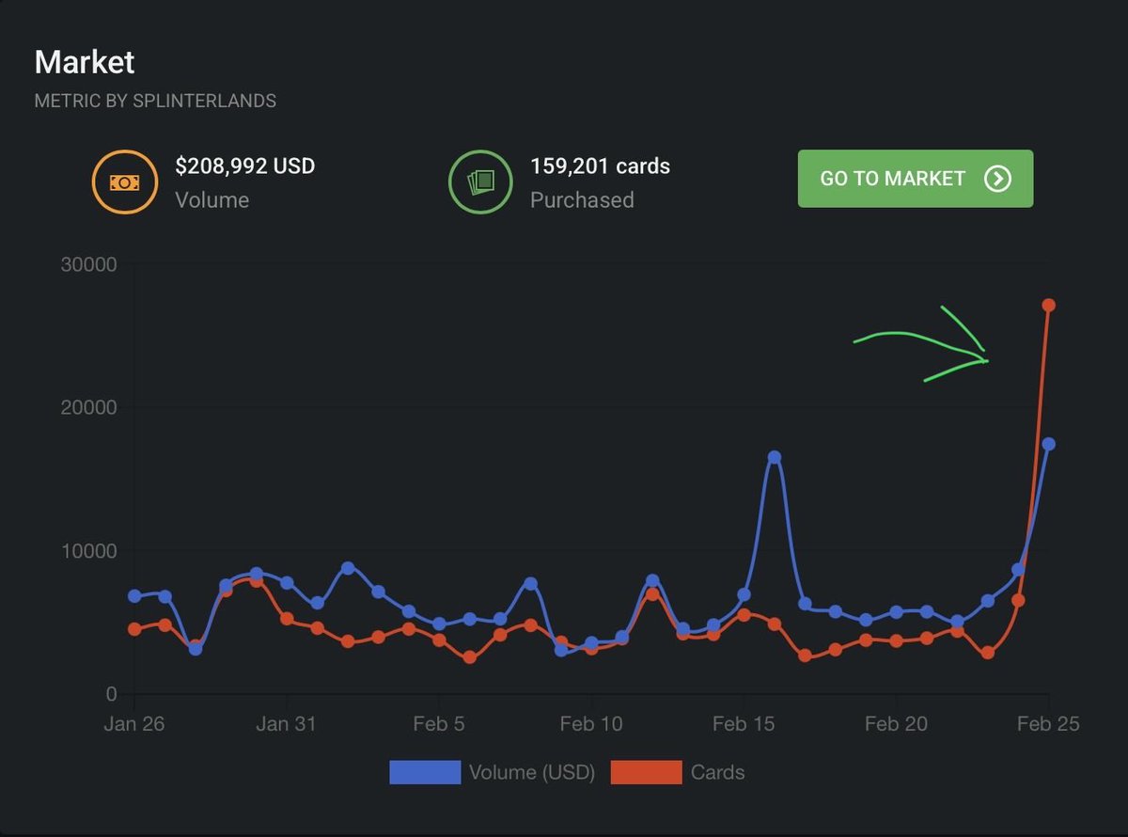Click the 159,201 cards Purchased stat
1128x837 pixels.
point(599,181)
